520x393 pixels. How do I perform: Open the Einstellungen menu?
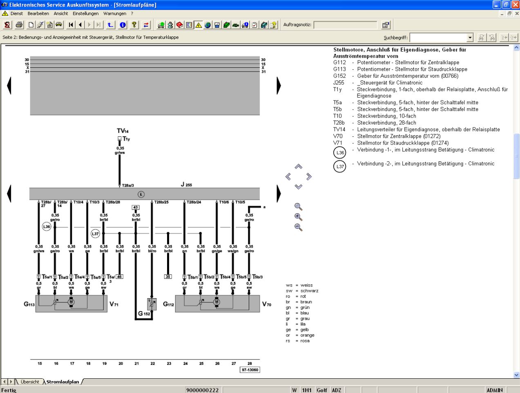[x=86, y=13]
